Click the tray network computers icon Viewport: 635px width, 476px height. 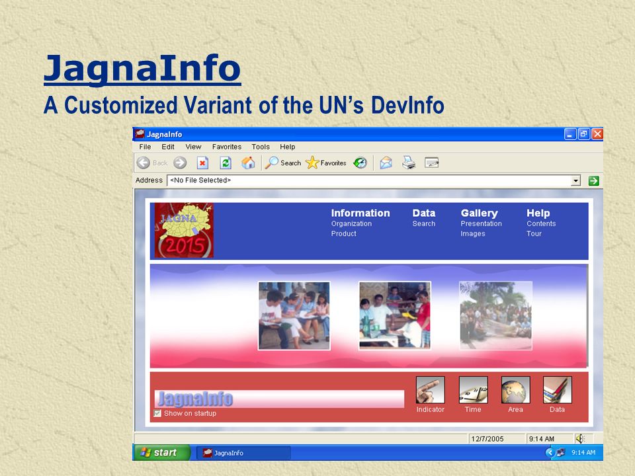561,452
